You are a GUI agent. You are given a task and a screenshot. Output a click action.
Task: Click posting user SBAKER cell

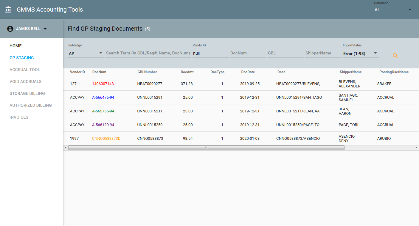point(384,84)
